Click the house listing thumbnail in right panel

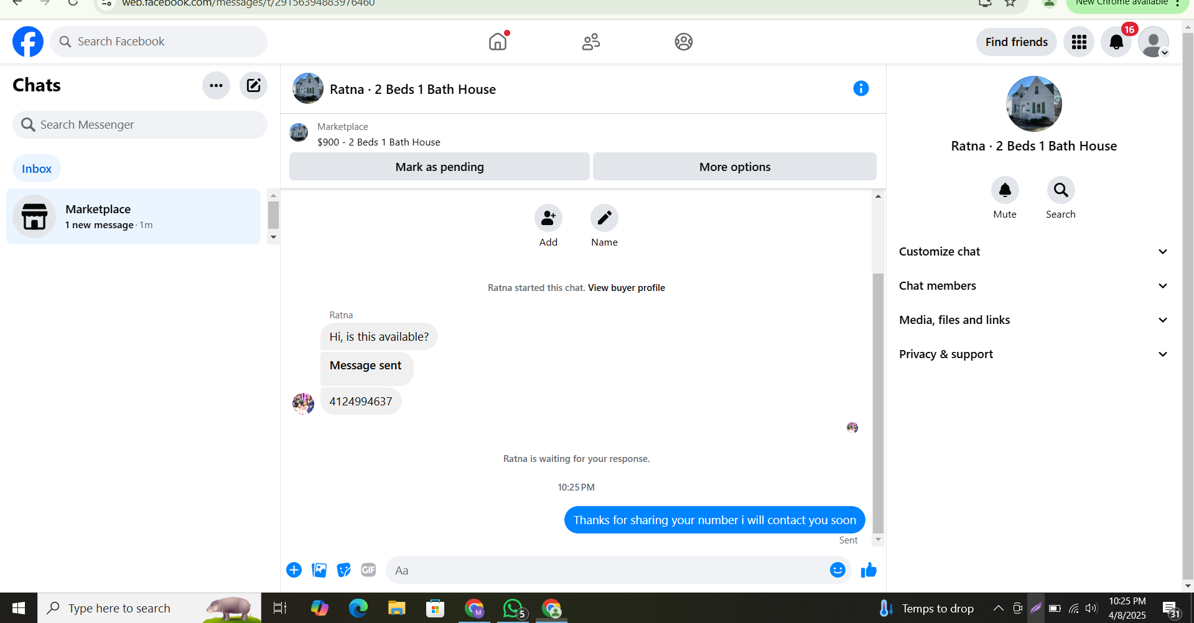click(1033, 104)
